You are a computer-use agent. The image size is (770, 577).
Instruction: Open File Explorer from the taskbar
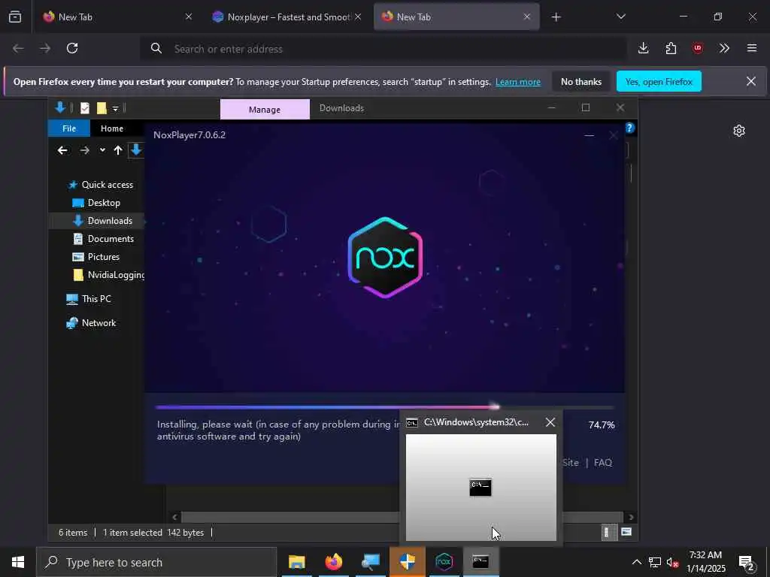[296, 562]
